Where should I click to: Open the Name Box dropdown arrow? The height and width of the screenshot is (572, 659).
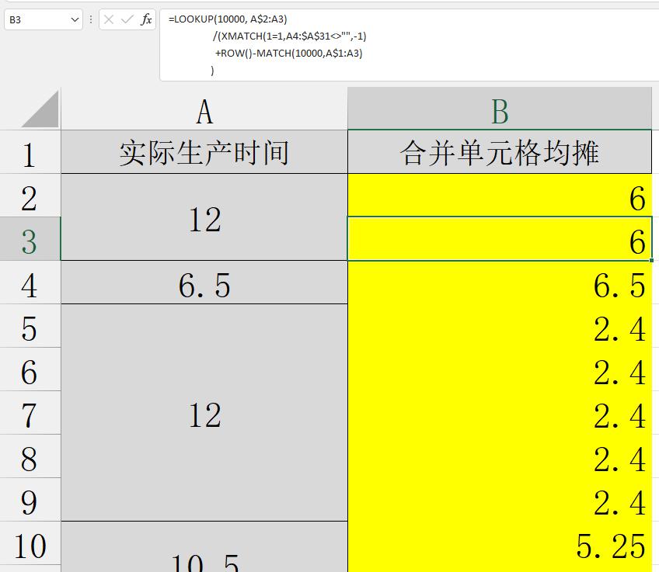click(75, 19)
